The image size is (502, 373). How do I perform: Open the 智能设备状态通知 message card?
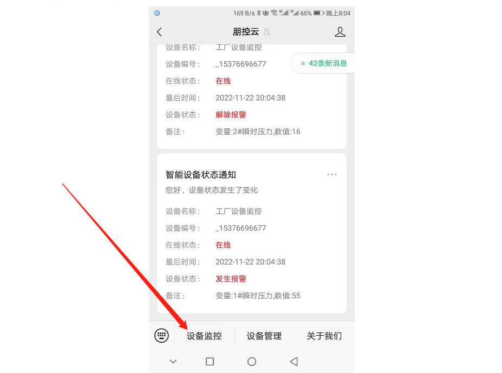click(x=252, y=233)
